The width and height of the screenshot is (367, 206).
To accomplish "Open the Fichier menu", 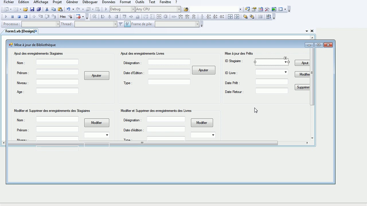I will click(9, 2).
